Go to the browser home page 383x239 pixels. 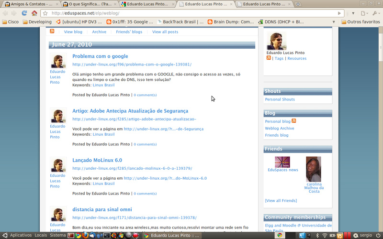coord(34,13)
